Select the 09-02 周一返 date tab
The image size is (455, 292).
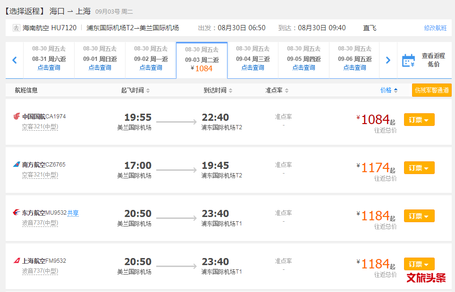pos(151,60)
